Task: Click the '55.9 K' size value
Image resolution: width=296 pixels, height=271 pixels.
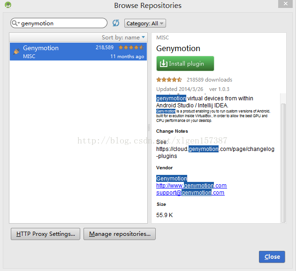Action: [165, 215]
